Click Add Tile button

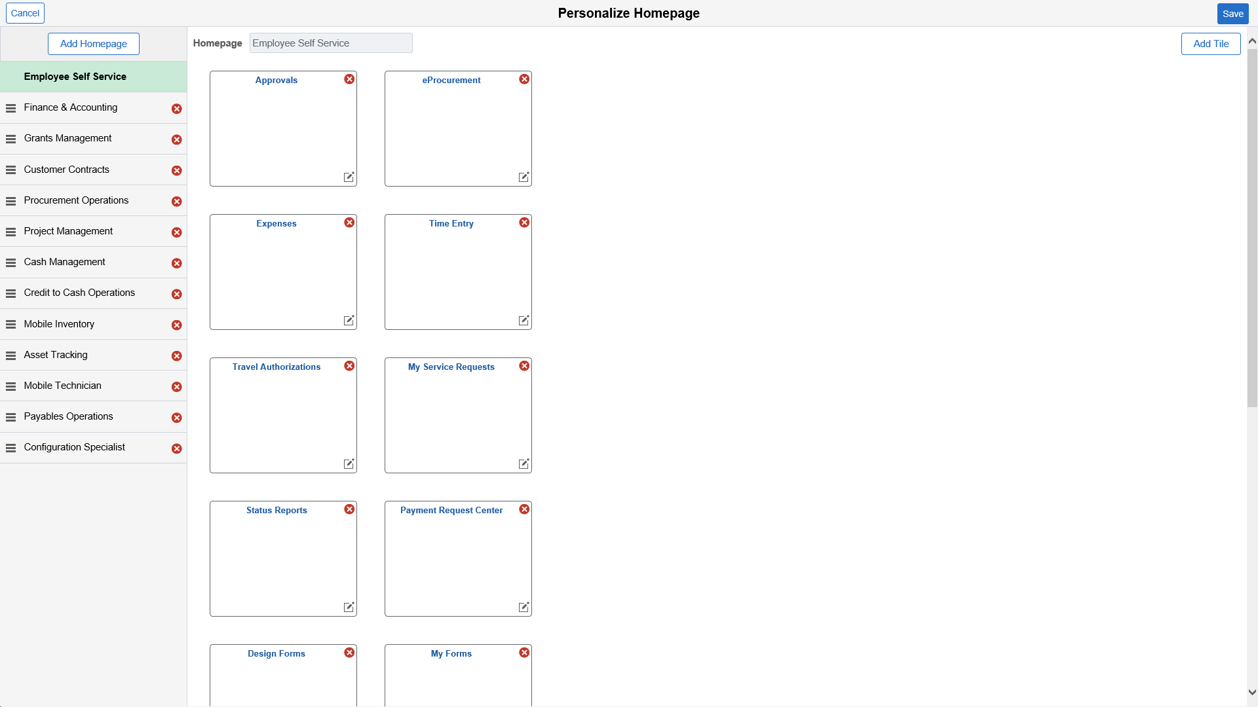(x=1210, y=43)
